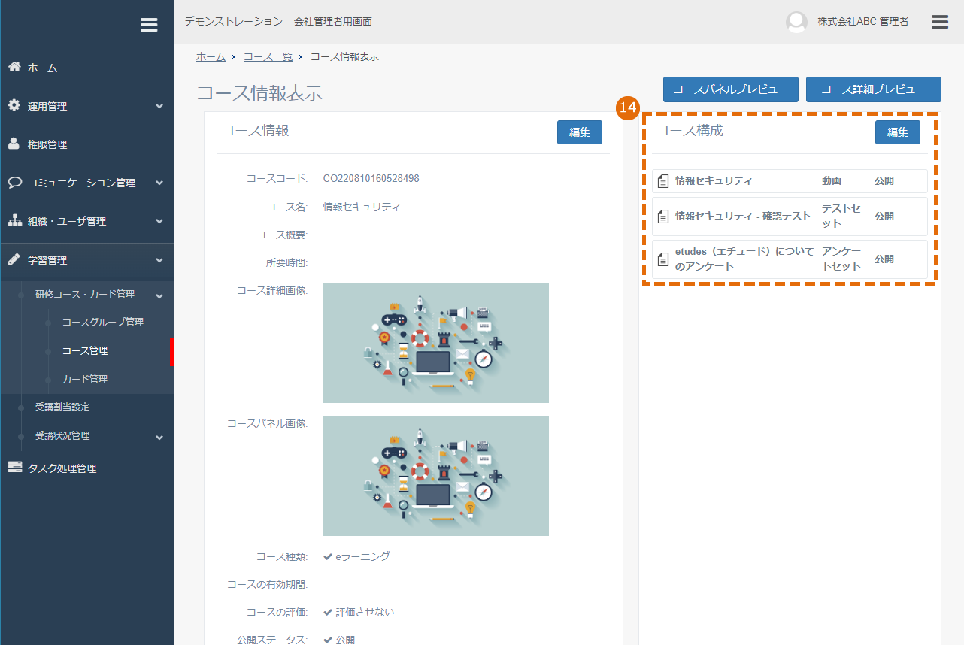The width and height of the screenshot is (964, 645).
Task: Select etudes（エチュード）についてのアンケート row
Action: [790, 259]
